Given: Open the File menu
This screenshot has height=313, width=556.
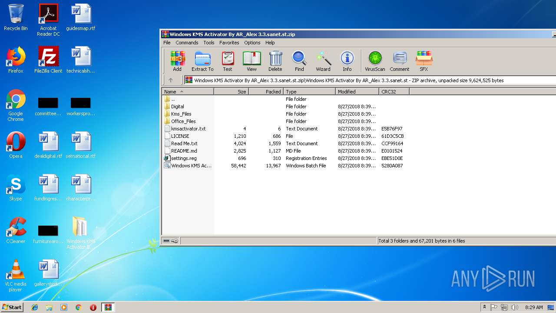Looking at the screenshot, I should [x=167, y=43].
